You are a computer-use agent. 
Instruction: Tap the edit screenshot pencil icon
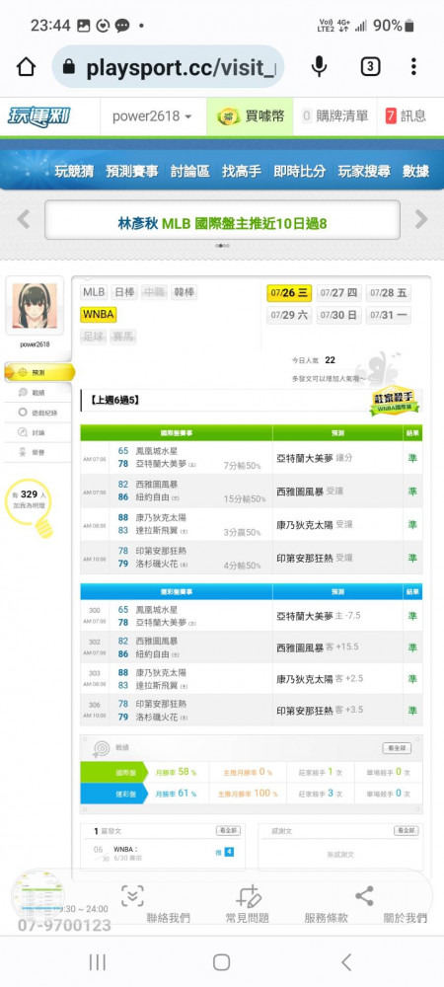point(248,896)
